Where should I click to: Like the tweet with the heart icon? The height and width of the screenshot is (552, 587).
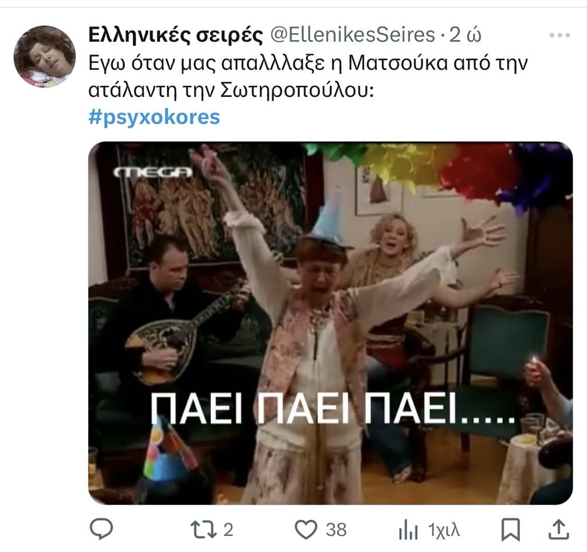tap(306, 530)
